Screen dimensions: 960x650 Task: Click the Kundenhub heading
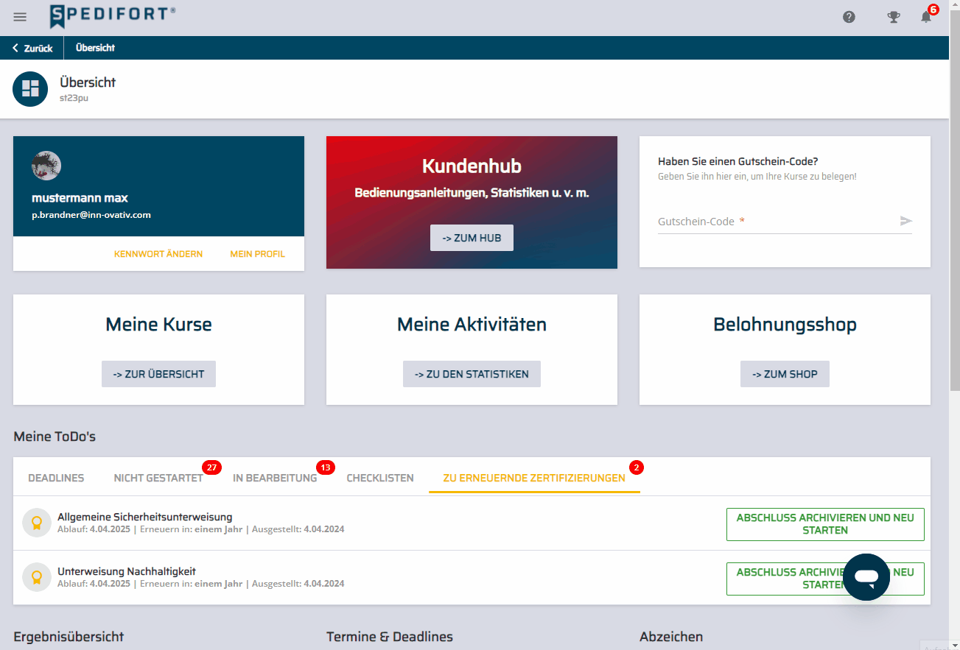(472, 166)
